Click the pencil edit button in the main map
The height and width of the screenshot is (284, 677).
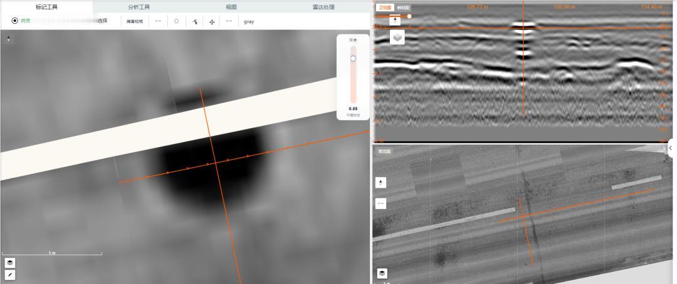pyautogui.click(x=10, y=275)
